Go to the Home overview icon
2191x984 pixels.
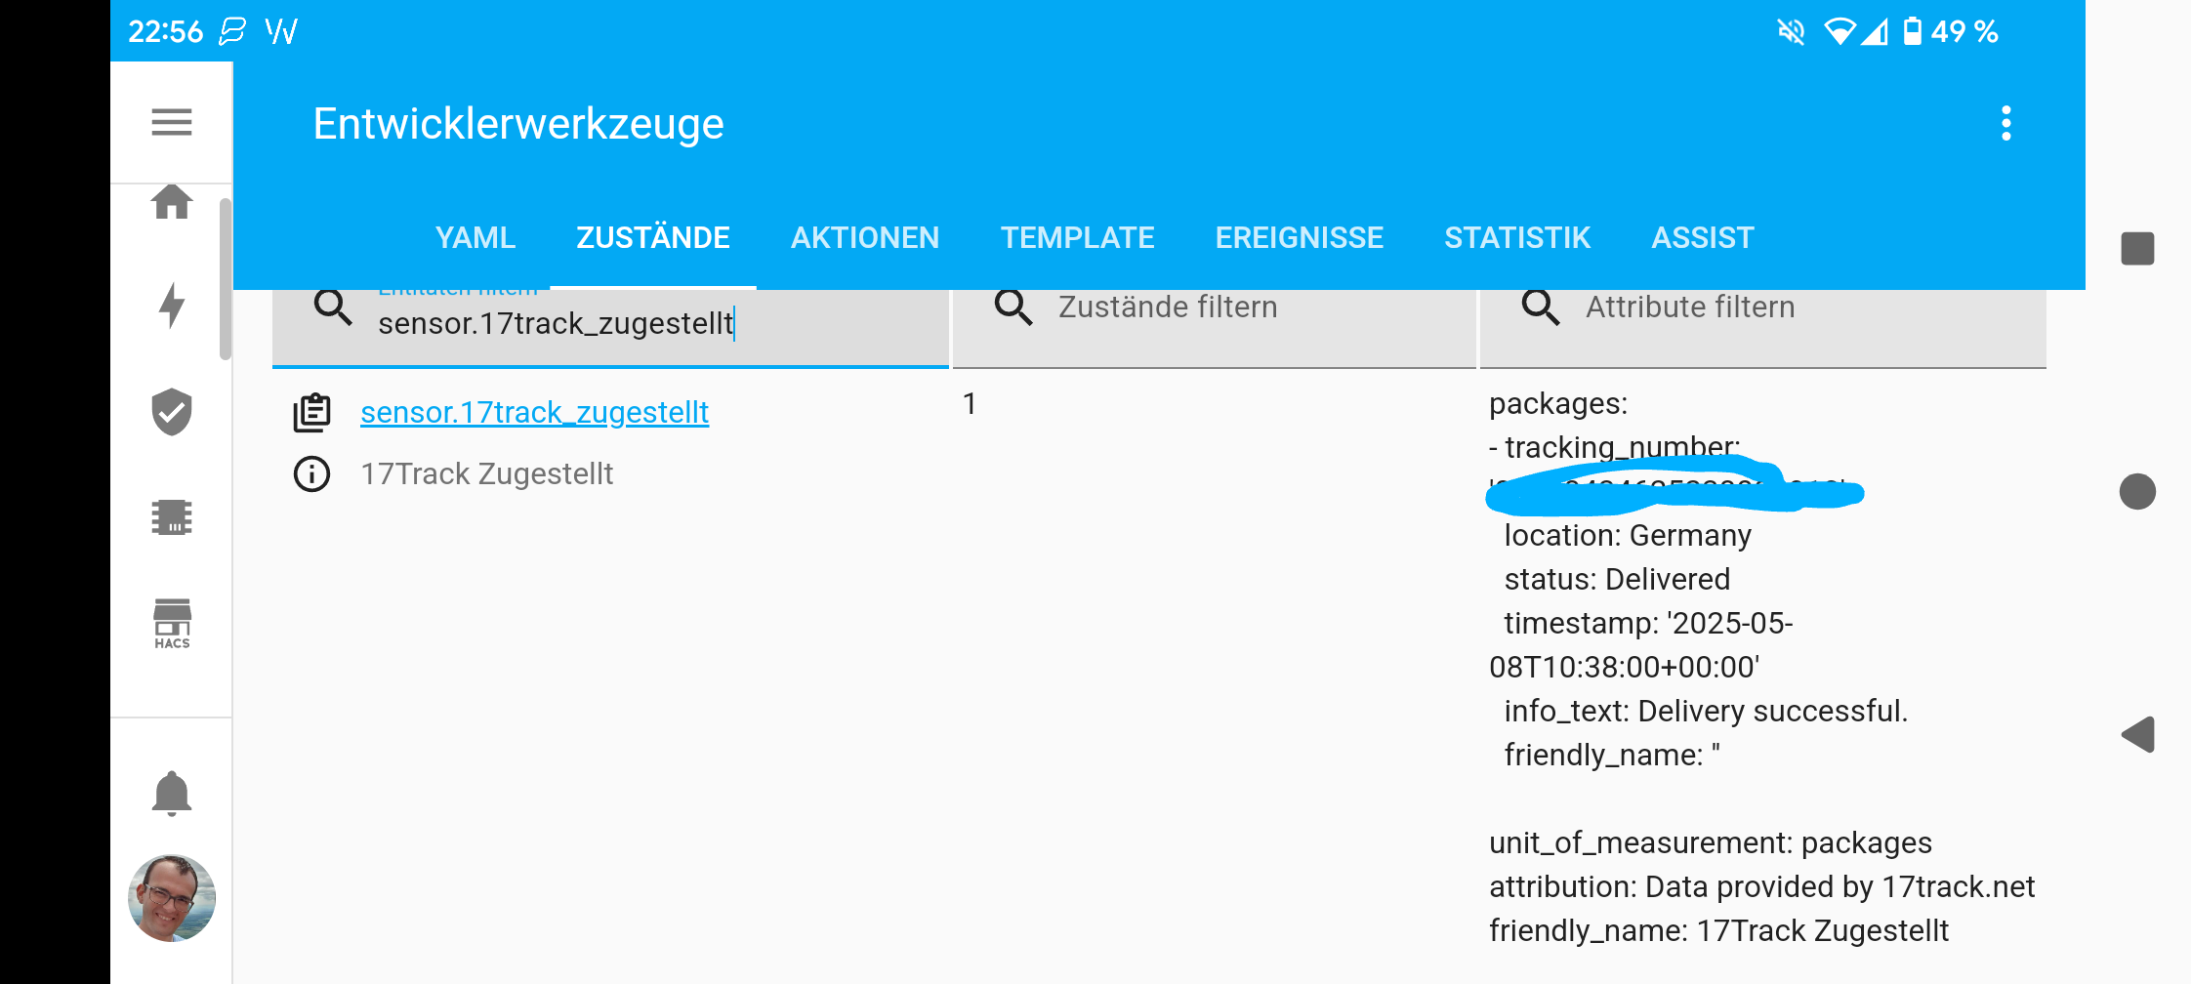172,202
